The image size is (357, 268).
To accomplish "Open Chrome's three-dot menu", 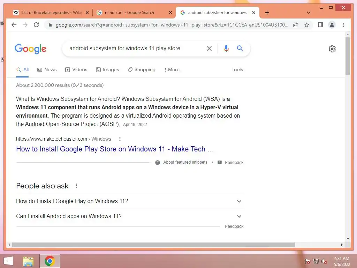I will (343, 25).
